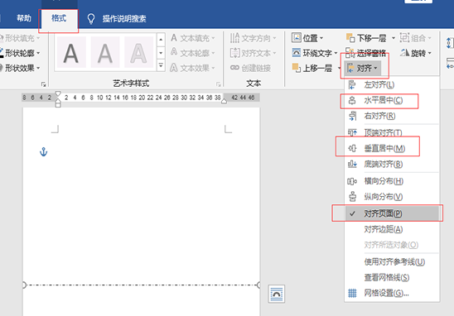
Task: Click the first-line indent marker on ruler
Action: tap(58, 93)
